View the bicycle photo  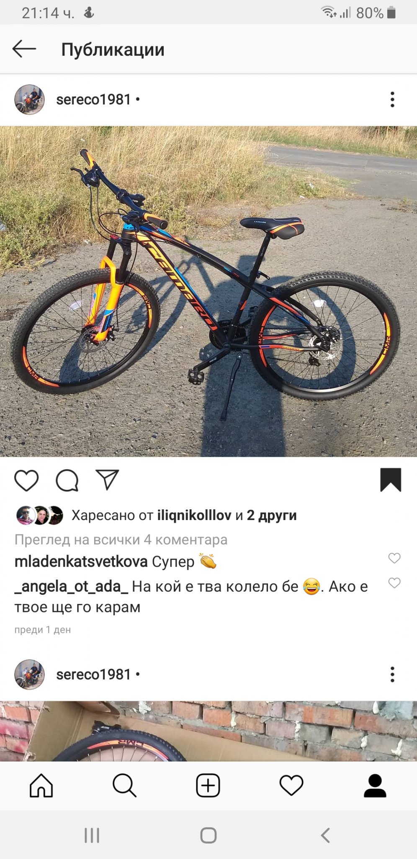point(208,292)
